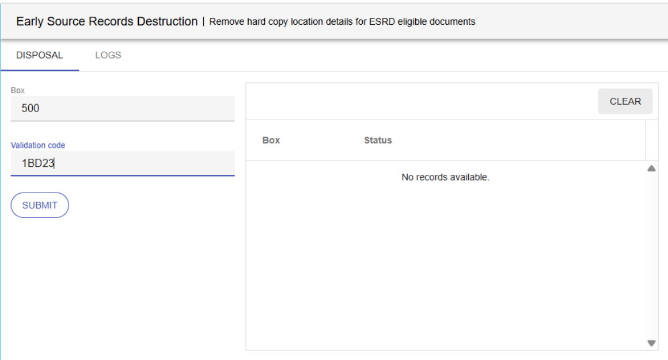668x360 pixels.
Task: Click the CLEAR button above the grid
Action: (625, 101)
